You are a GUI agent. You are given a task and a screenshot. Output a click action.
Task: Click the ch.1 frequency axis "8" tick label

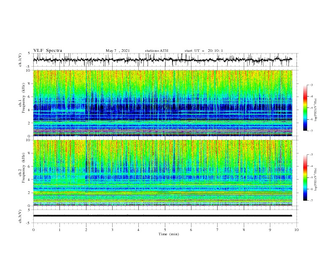click(x=30, y=83)
